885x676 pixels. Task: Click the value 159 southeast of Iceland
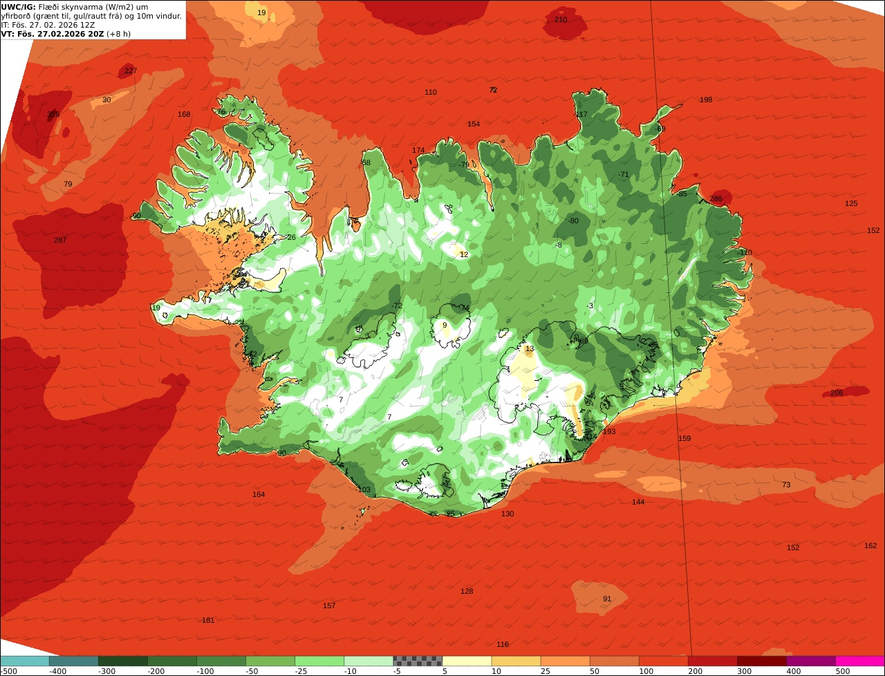(684, 439)
